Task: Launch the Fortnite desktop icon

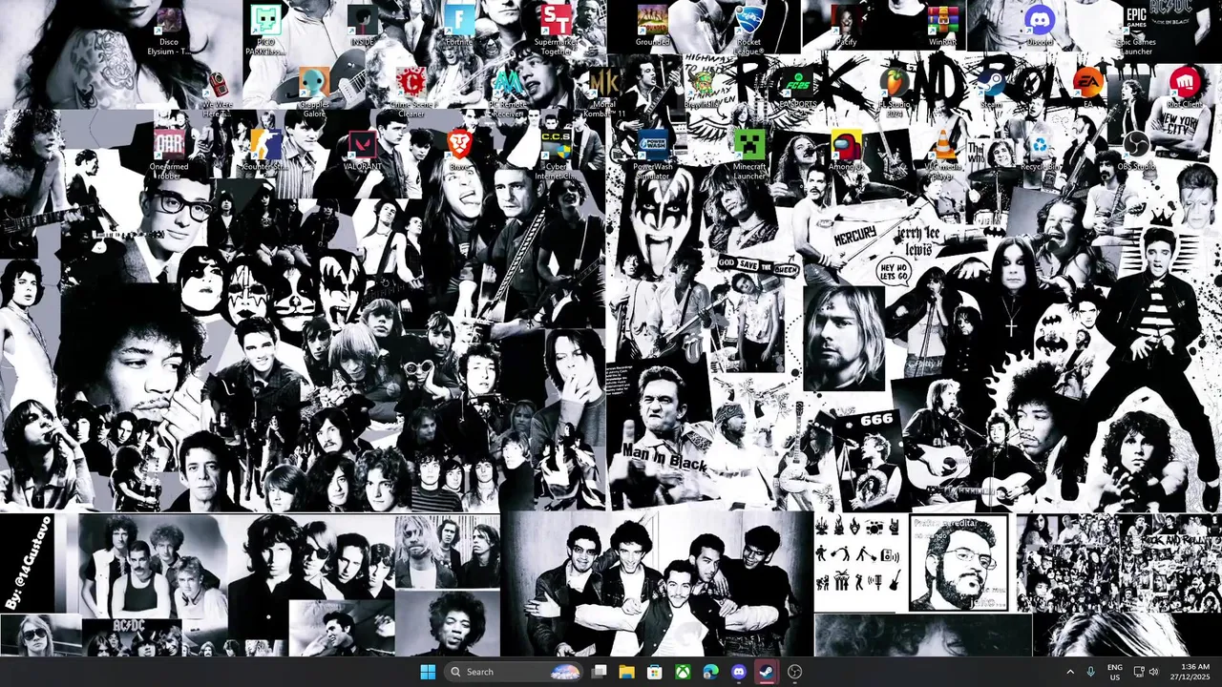Action: tap(459, 24)
